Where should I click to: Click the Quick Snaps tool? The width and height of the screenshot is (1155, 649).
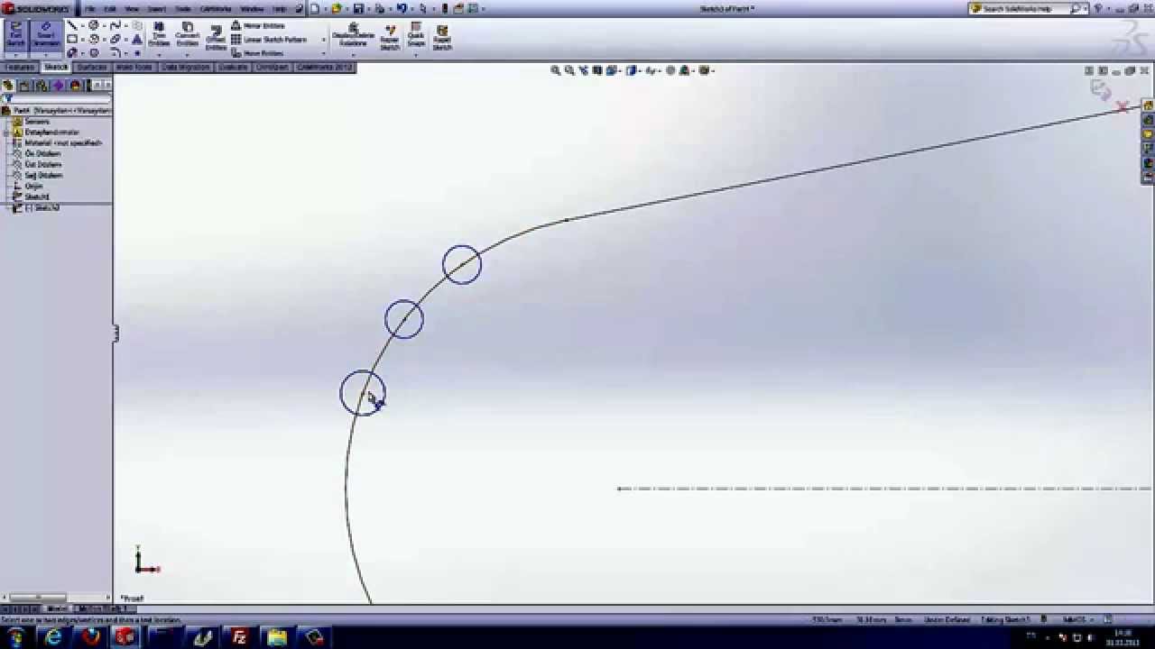pos(416,34)
